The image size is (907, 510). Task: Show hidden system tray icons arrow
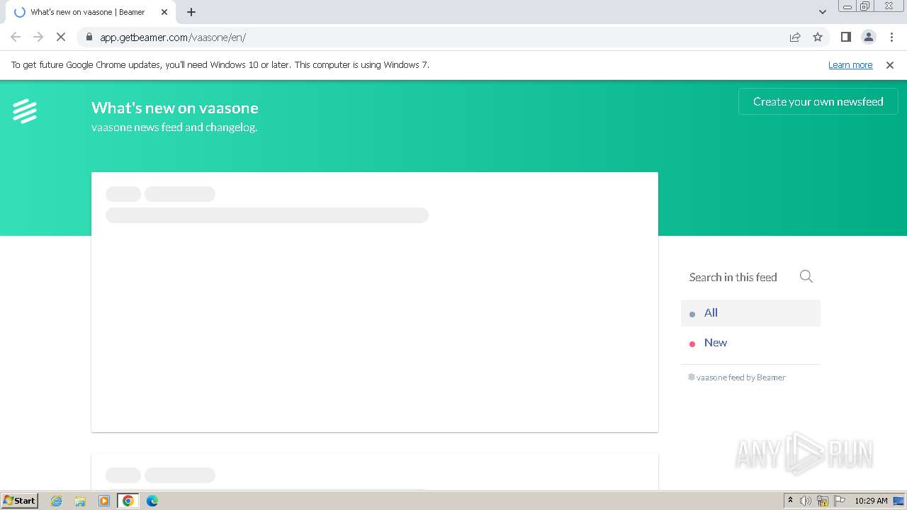pyautogui.click(x=790, y=501)
